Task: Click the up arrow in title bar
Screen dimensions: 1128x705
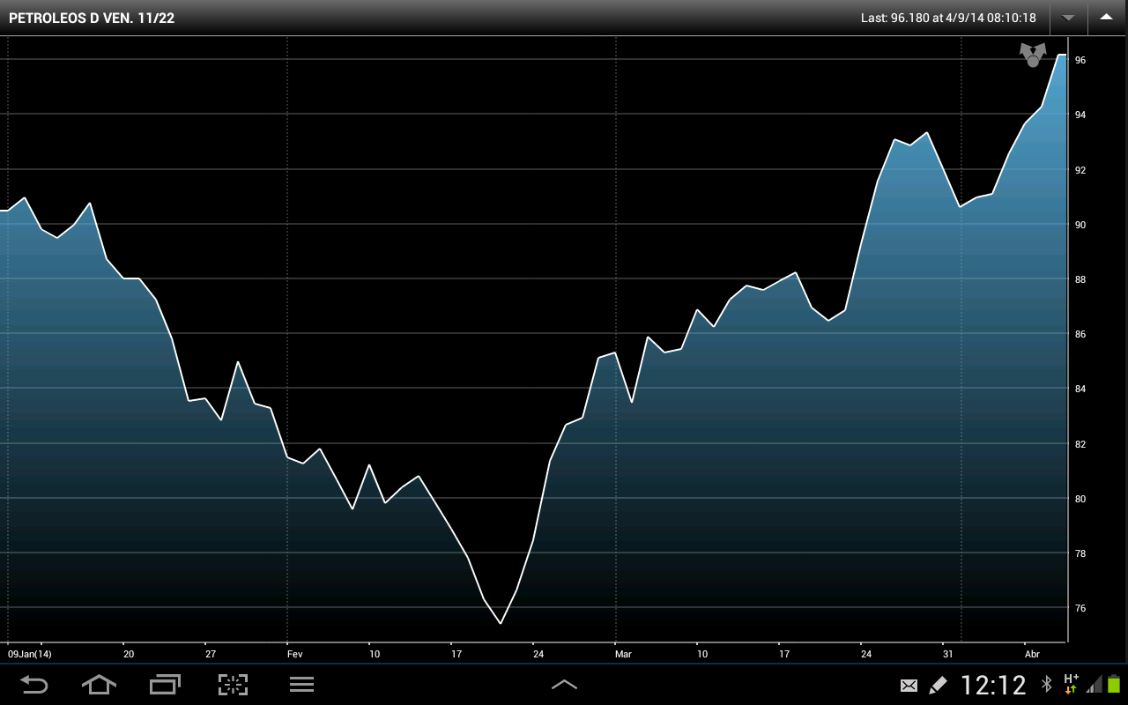Action: pyautogui.click(x=1107, y=18)
